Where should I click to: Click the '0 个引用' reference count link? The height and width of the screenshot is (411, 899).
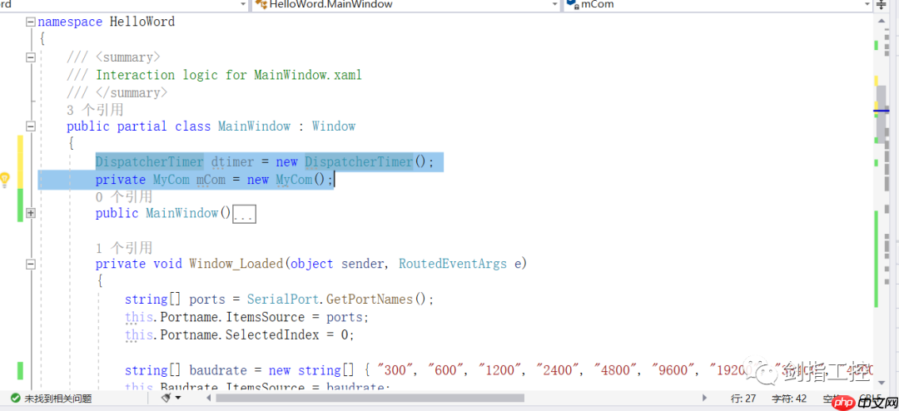124,196
